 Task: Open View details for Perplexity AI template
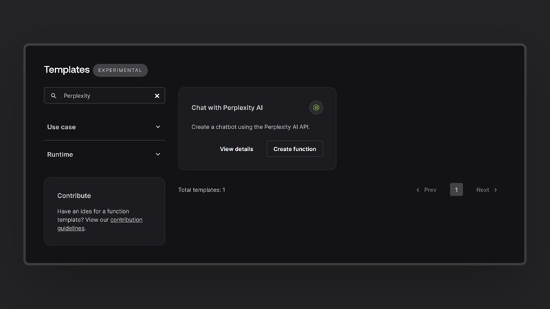[236, 149]
